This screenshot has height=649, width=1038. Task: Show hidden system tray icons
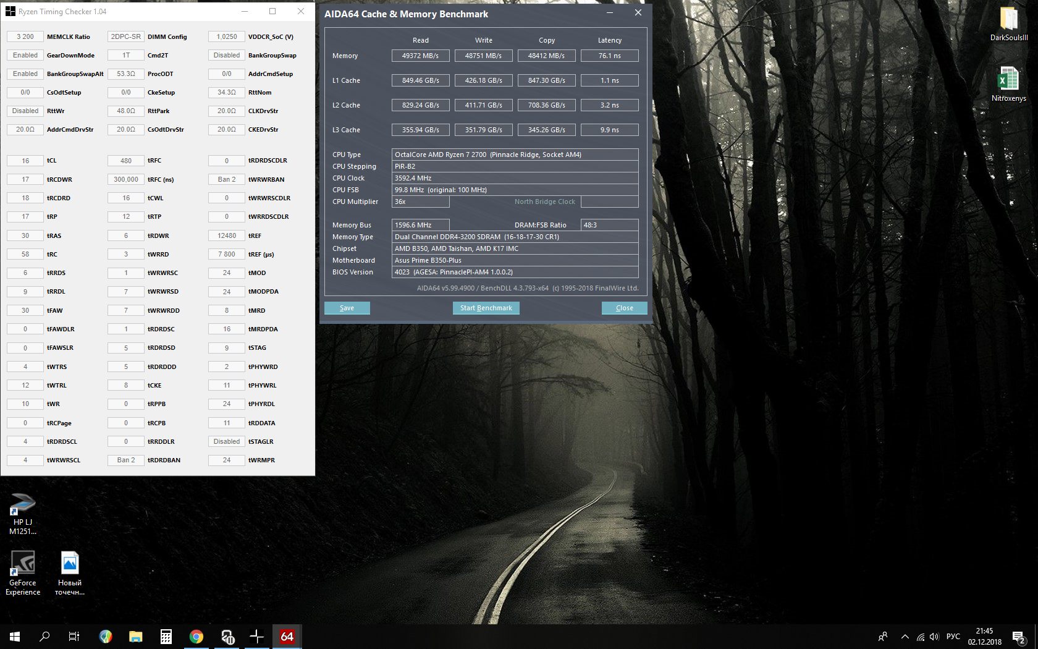[x=905, y=637]
